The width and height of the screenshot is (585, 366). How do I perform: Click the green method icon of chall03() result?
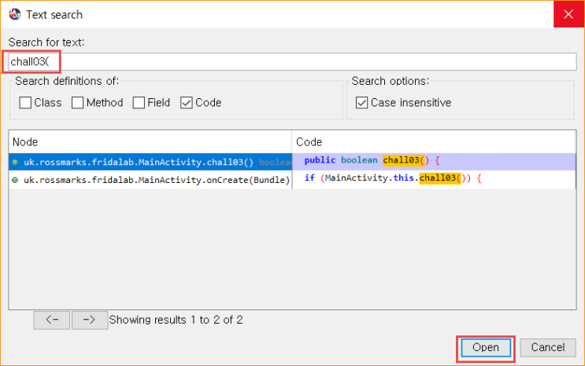pyautogui.click(x=15, y=163)
